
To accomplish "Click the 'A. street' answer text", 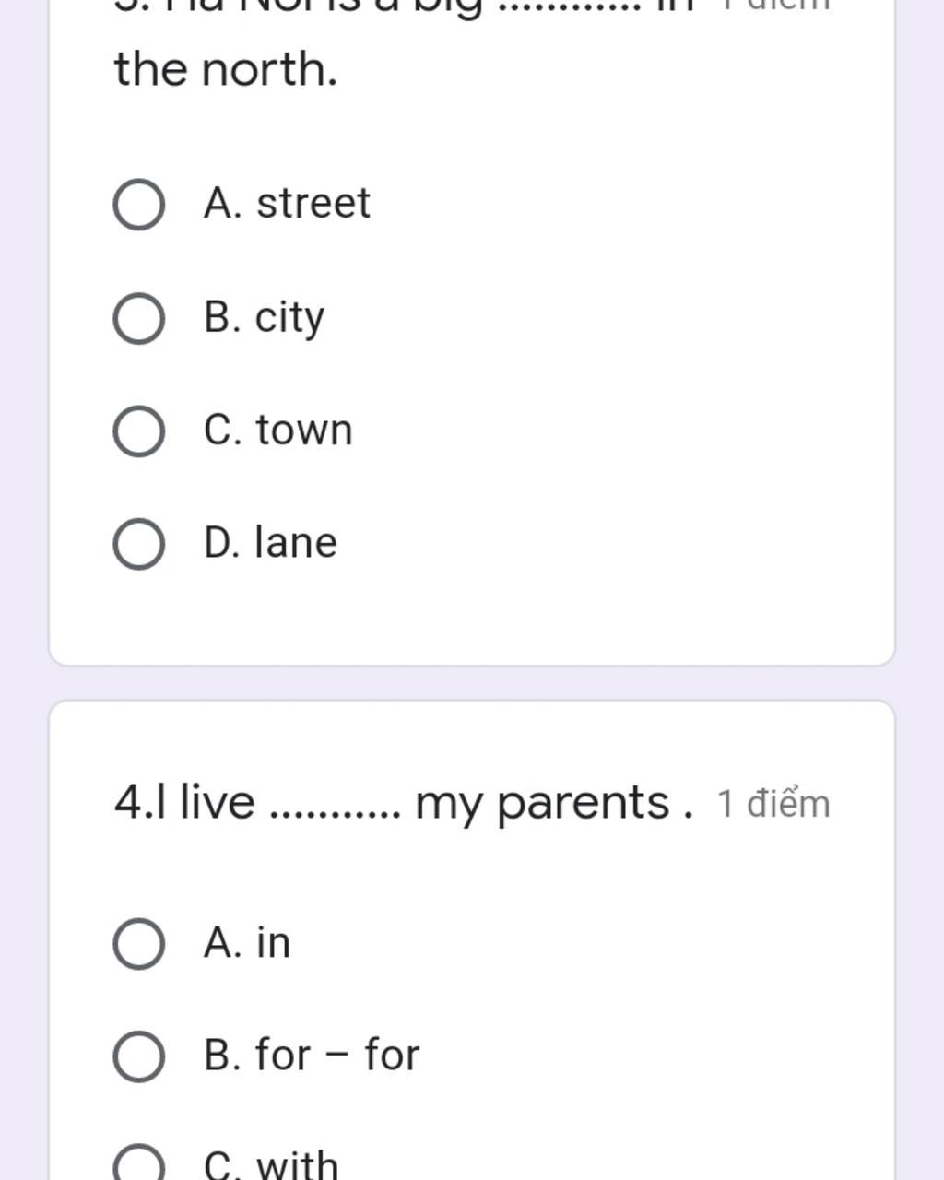I will (287, 203).
